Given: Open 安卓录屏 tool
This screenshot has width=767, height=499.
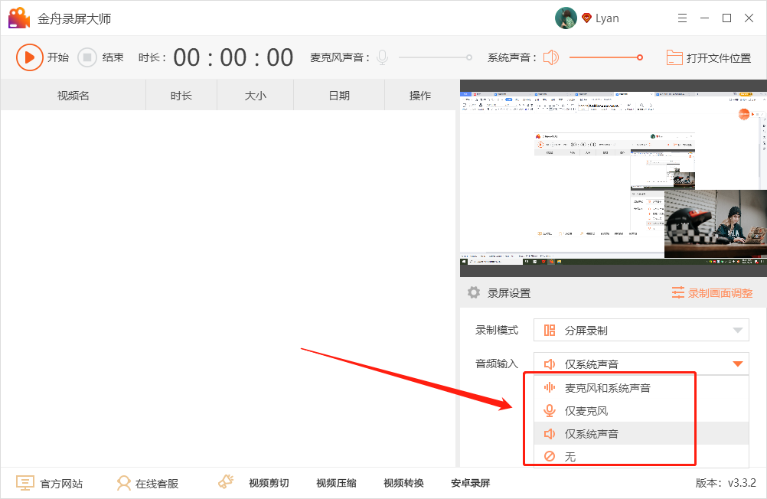Looking at the screenshot, I should (x=470, y=484).
